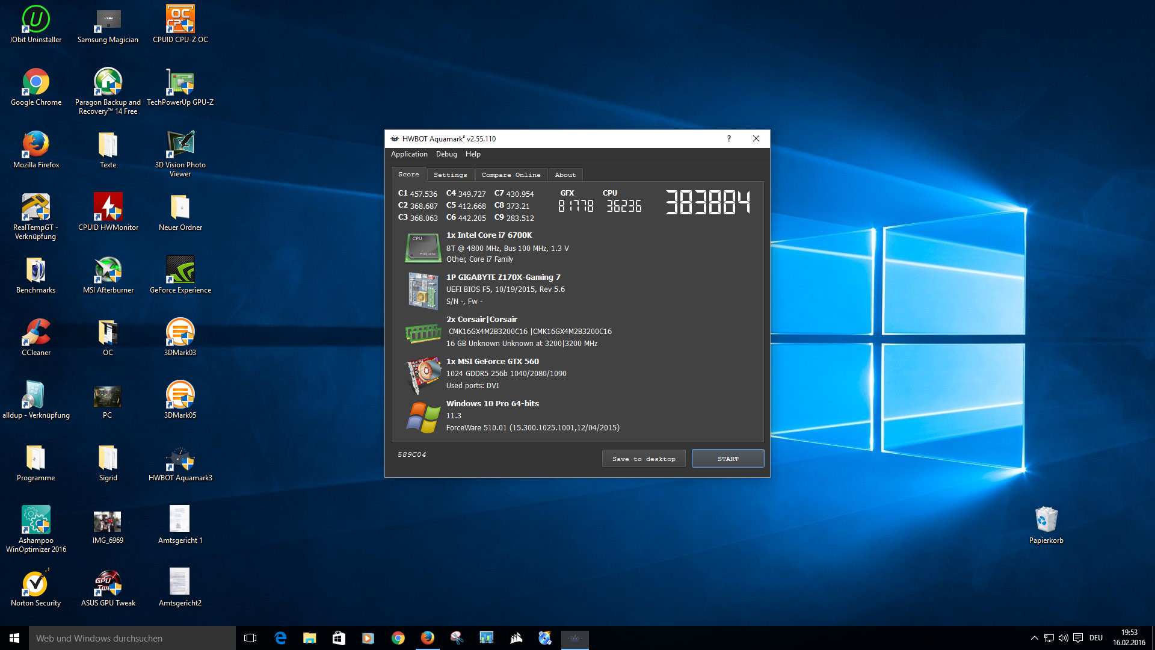Image resolution: width=1155 pixels, height=650 pixels.
Task: Open the Help menu in Aquamark
Action: point(473,154)
